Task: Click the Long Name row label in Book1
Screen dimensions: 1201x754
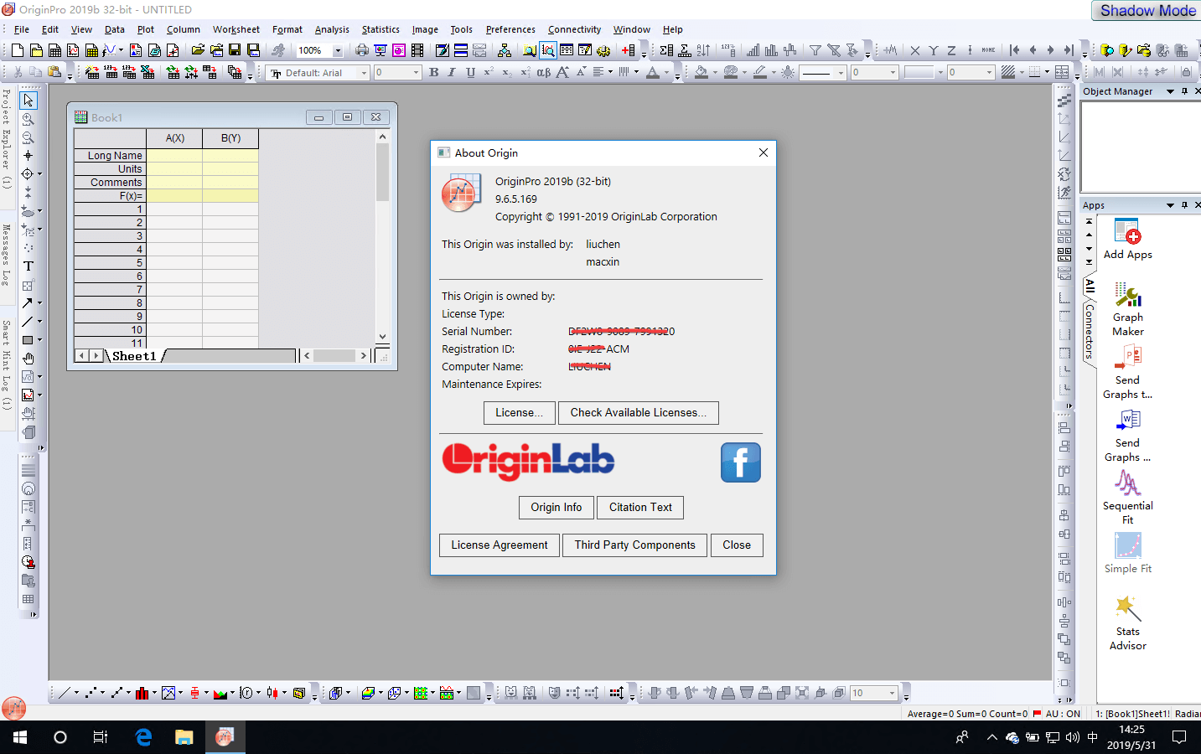Action: coord(111,155)
